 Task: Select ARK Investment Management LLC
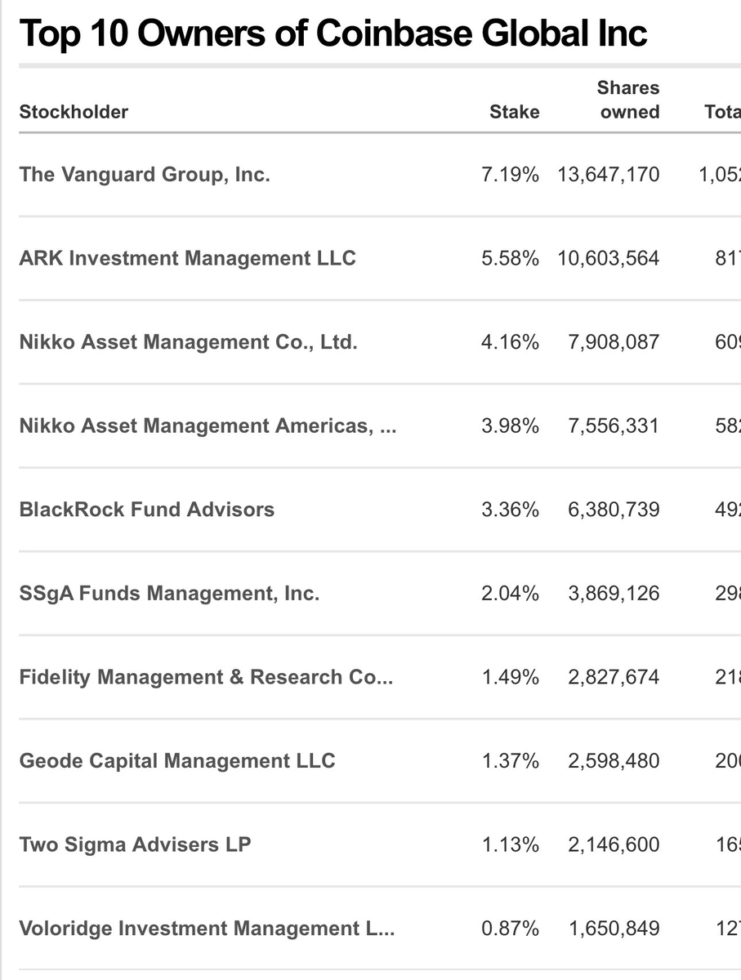pos(188,258)
